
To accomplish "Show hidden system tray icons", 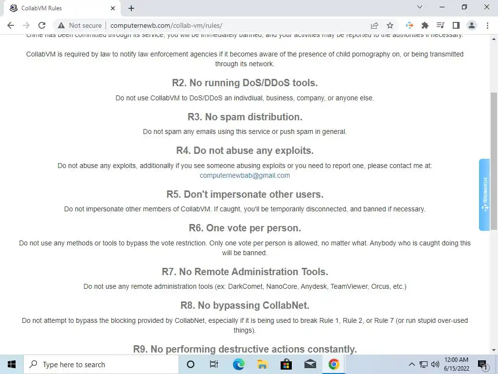I will click(411, 364).
